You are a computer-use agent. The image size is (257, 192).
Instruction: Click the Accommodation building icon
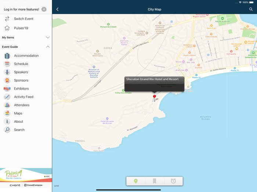coord(7,56)
